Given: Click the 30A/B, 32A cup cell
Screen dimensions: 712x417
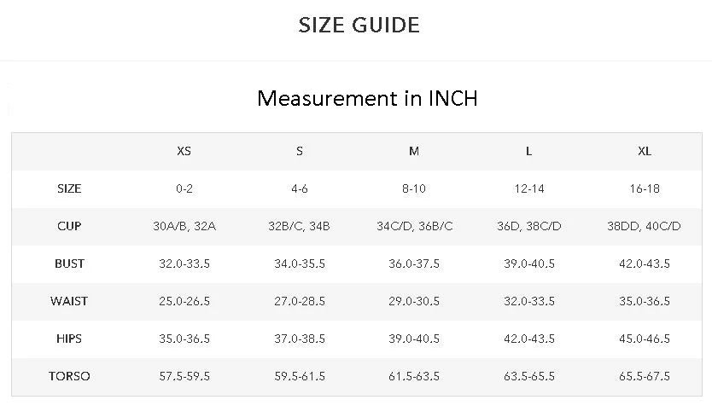Looking at the screenshot, I should pos(184,226).
